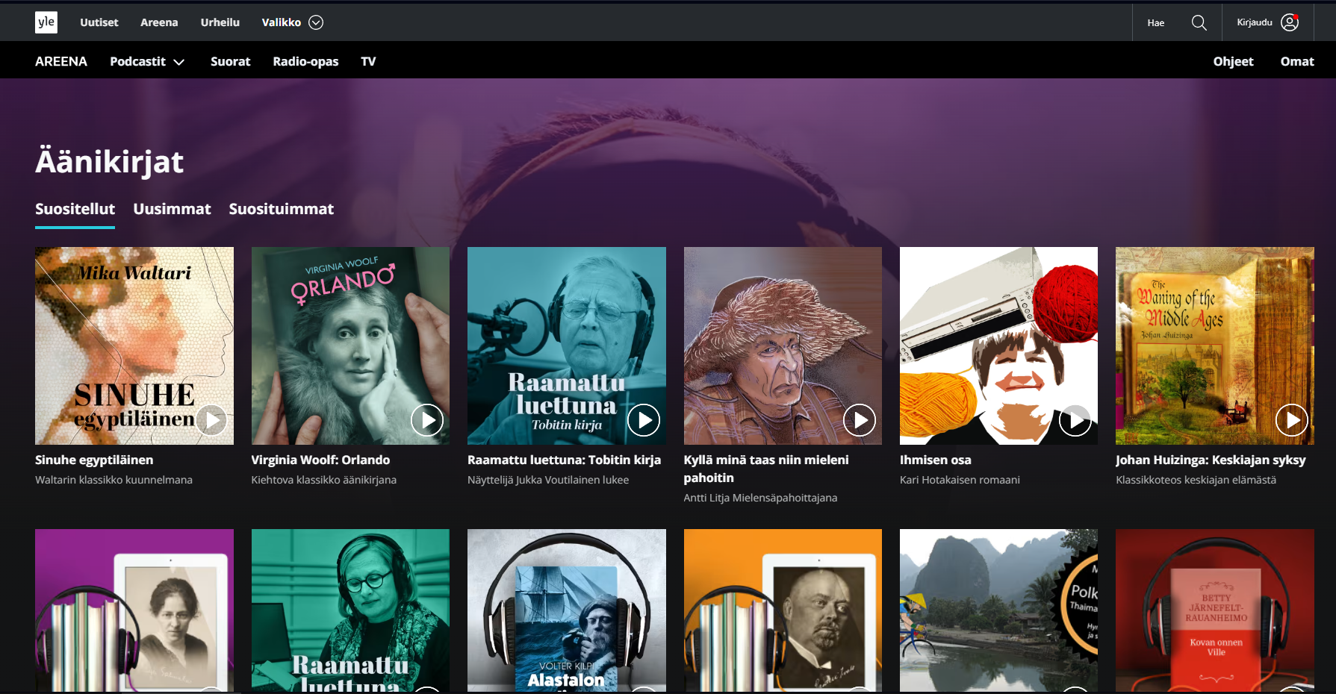Open the search magnifier icon
Image resolution: width=1336 pixels, height=694 pixels.
1199,22
